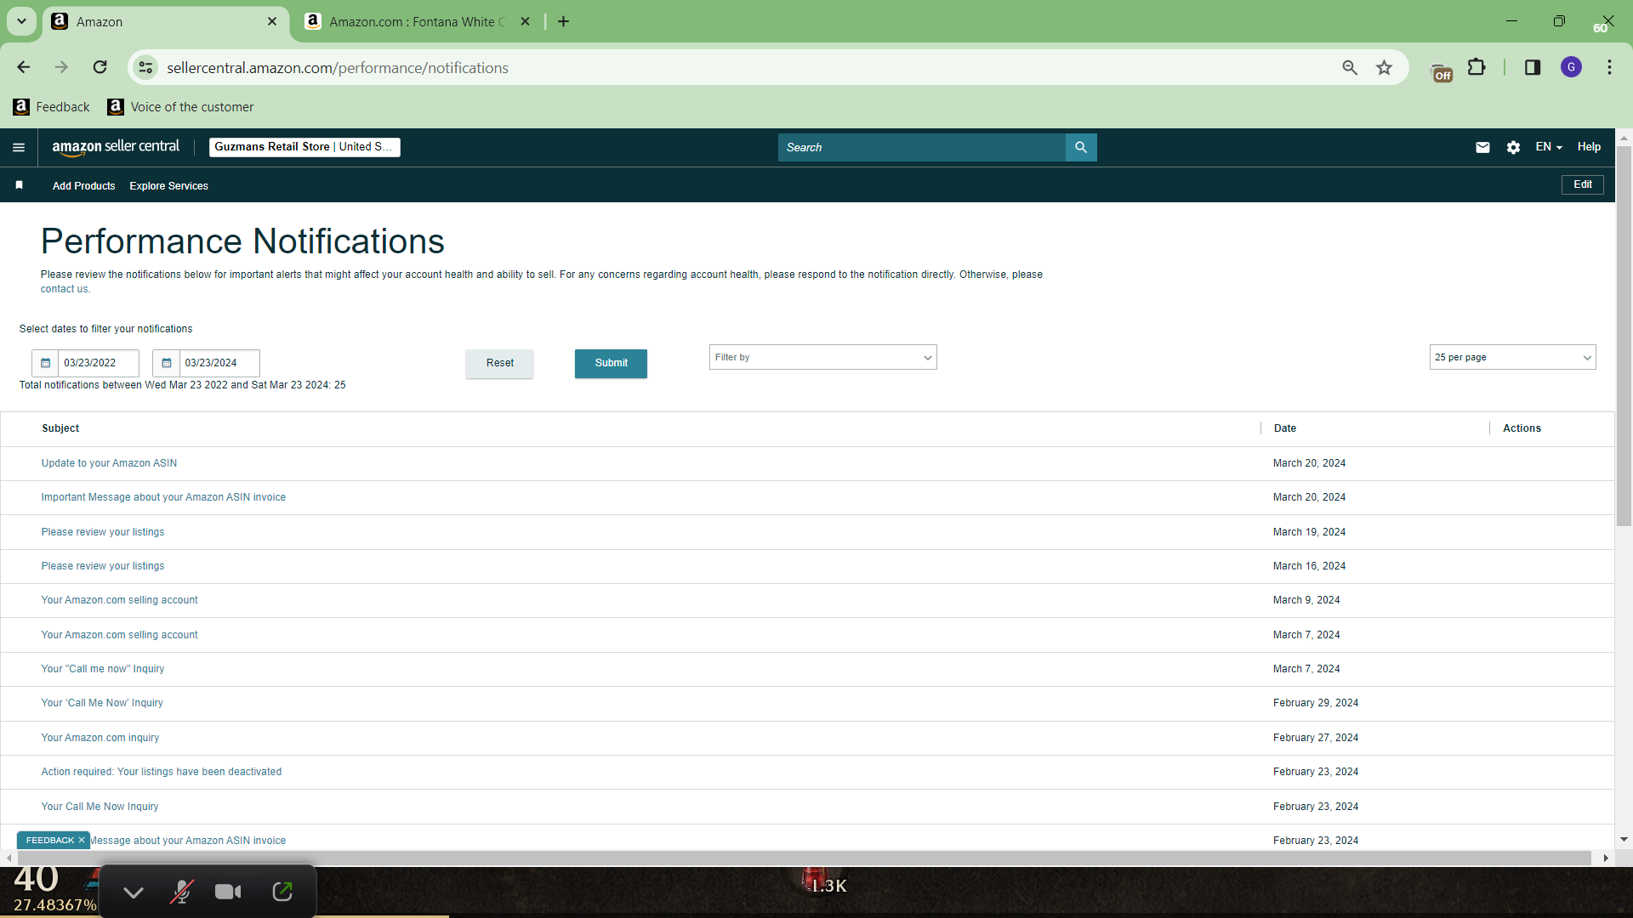Open the "Call me now" Inquiry March 7
This screenshot has height=918, width=1633.
[x=103, y=669]
